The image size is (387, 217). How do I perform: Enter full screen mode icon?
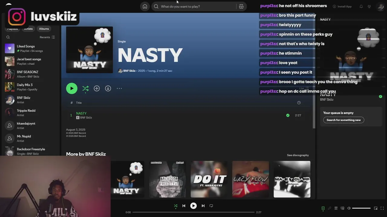point(382,208)
